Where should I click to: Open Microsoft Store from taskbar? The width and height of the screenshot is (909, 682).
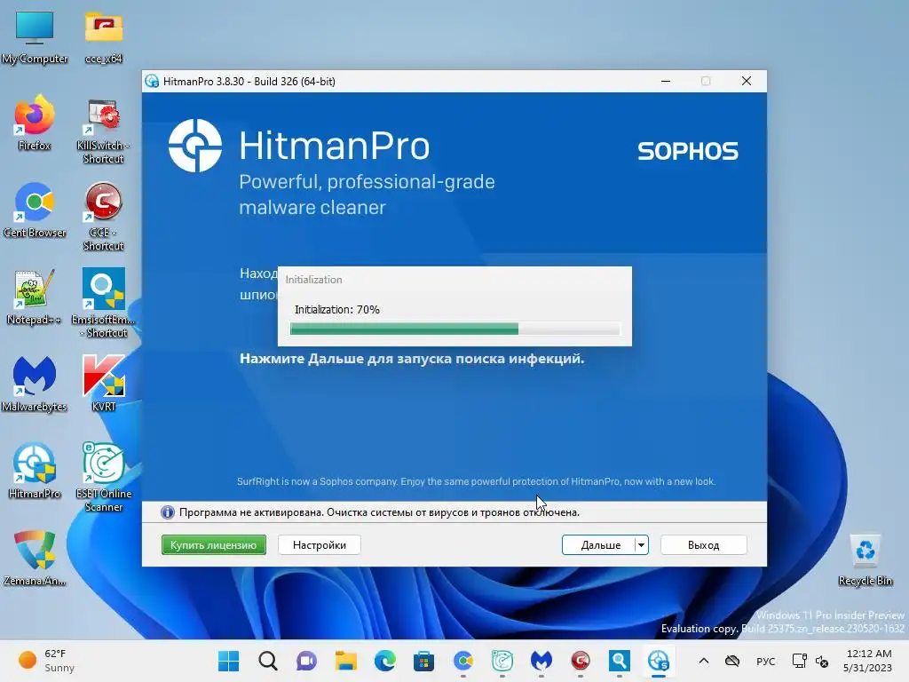tap(423, 661)
